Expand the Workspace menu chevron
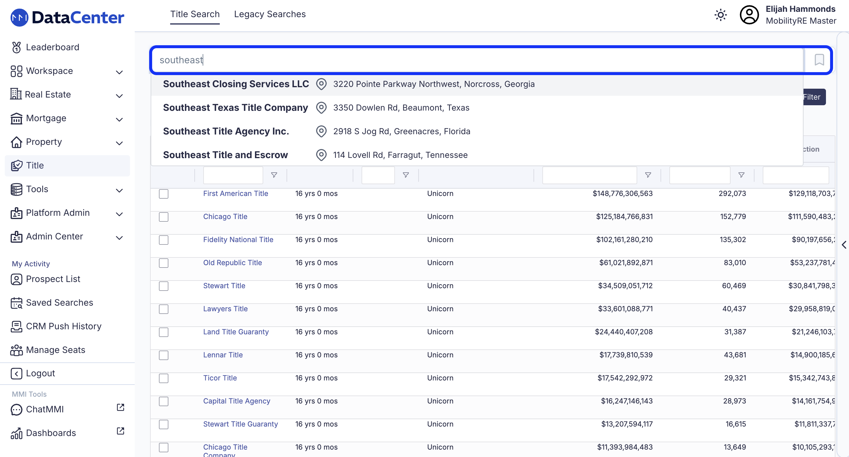This screenshot has width=849, height=457. point(119,72)
